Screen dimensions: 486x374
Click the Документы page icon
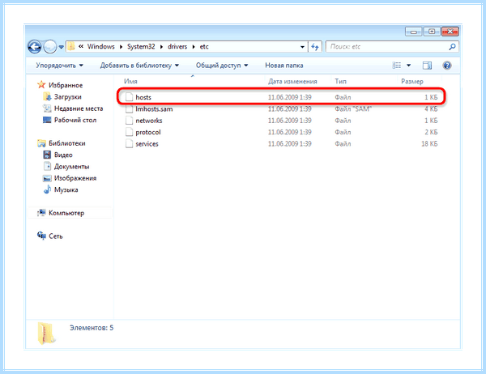[47, 167]
